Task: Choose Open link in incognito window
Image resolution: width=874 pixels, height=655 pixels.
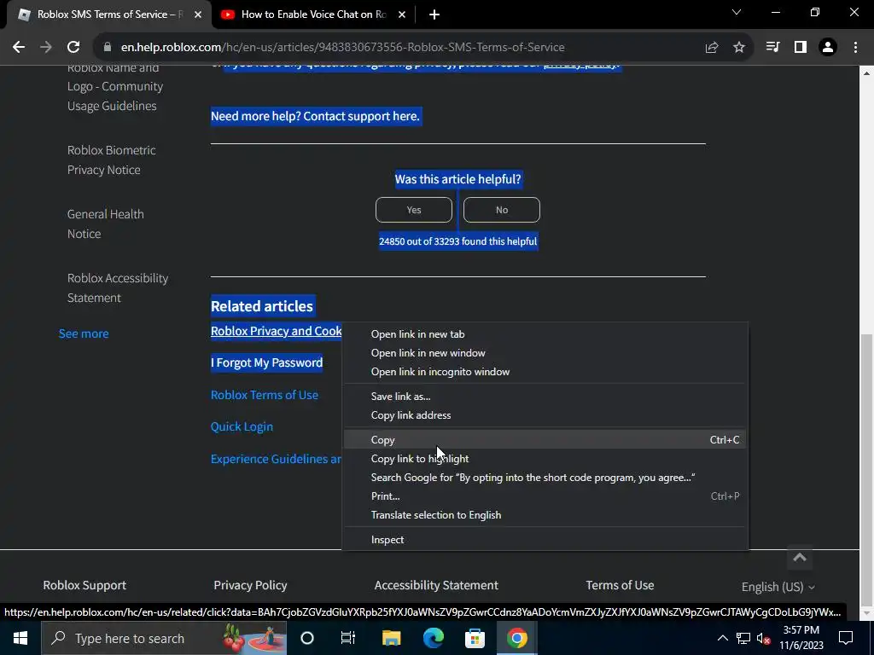Action: [x=545, y=372]
